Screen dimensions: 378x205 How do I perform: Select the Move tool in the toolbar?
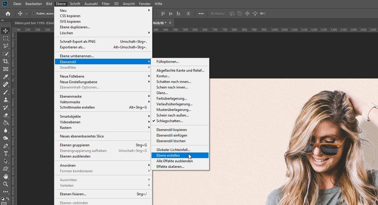point(6,31)
